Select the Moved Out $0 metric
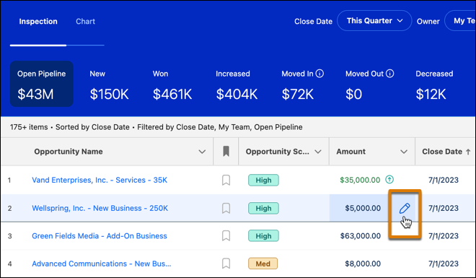The image size is (476, 278). (x=369, y=86)
